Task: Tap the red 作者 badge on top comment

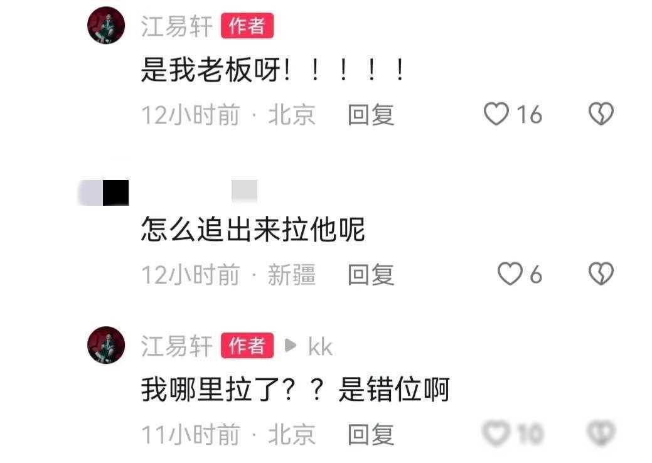Action: (247, 26)
